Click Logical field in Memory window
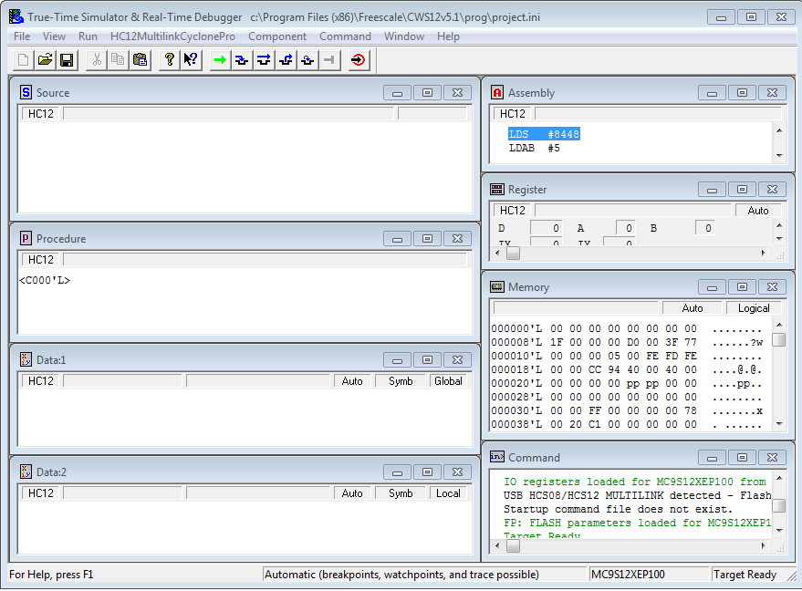Image resolution: width=802 pixels, height=591 pixels. (754, 307)
